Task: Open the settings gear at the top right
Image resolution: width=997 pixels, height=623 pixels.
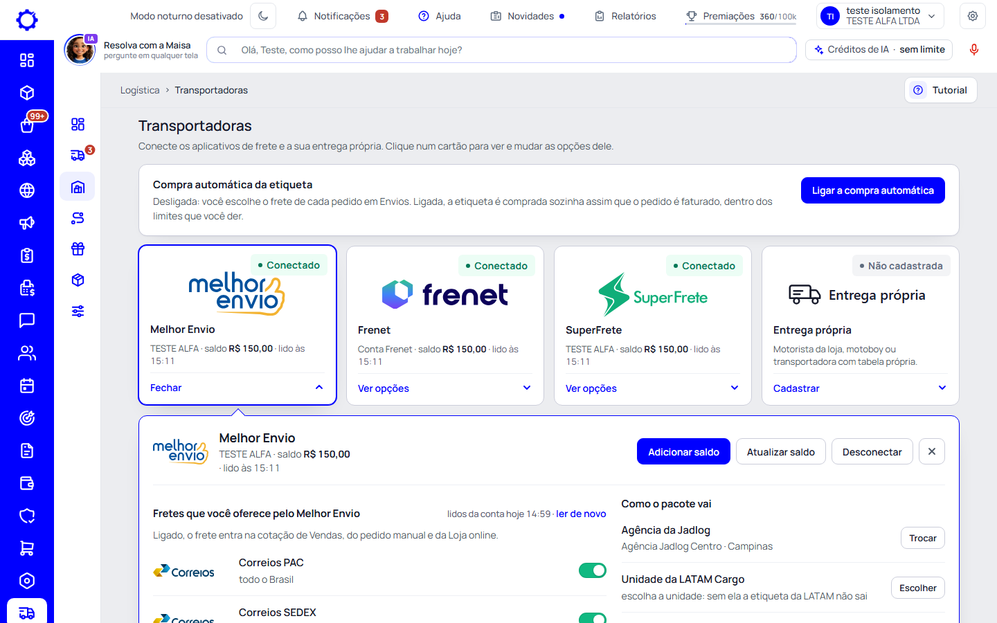Action: tap(973, 16)
